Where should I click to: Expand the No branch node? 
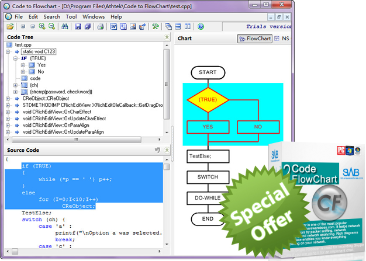(23, 72)
